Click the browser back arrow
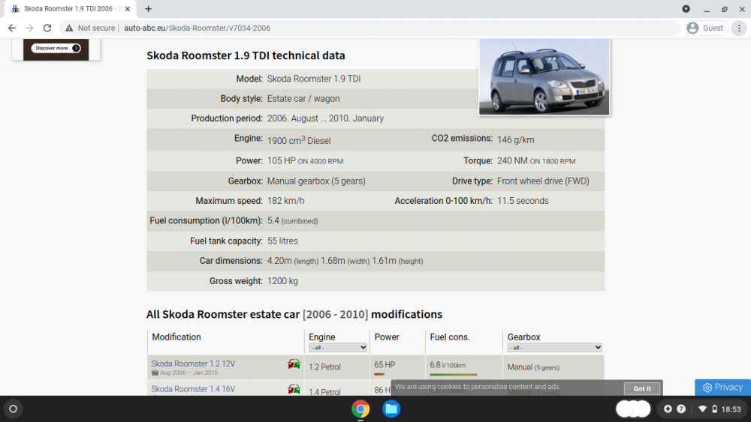 pos(12,28)
